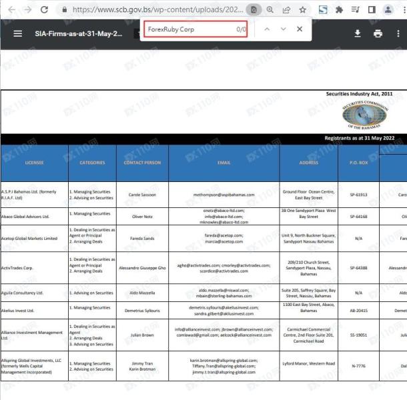Click 'Securities Industry Act, 2011' heading

pyautogui.click(x=359, y=93)
